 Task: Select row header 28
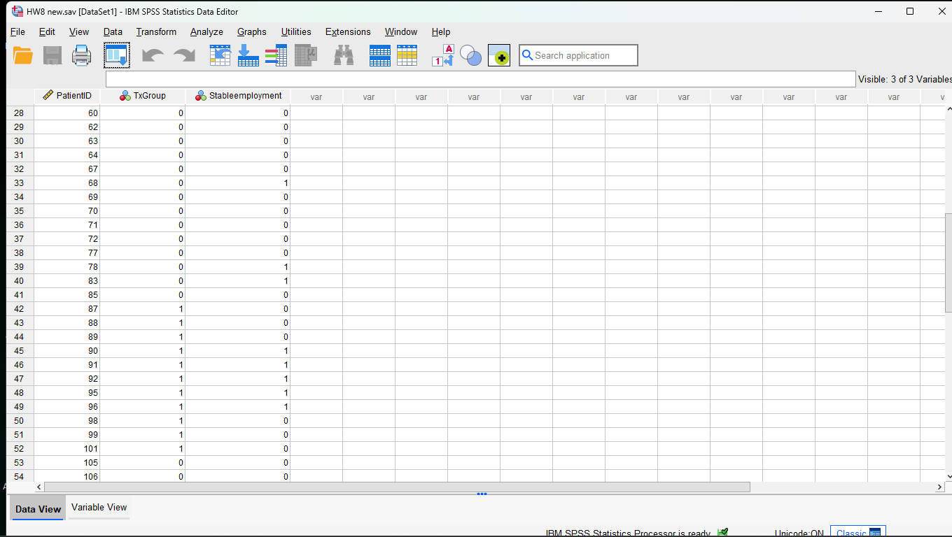(20, 113)
